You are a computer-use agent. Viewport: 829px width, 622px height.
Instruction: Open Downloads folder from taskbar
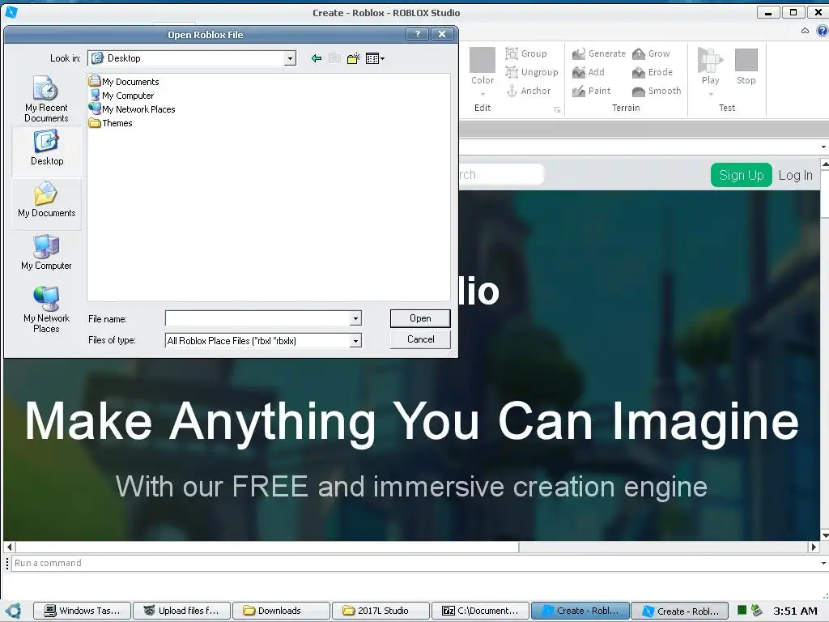click(x=281, y=611)
